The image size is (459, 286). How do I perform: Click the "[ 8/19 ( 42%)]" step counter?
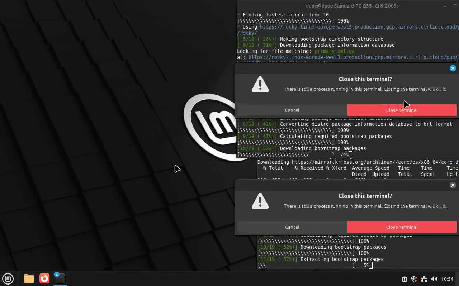click(257, 124)
